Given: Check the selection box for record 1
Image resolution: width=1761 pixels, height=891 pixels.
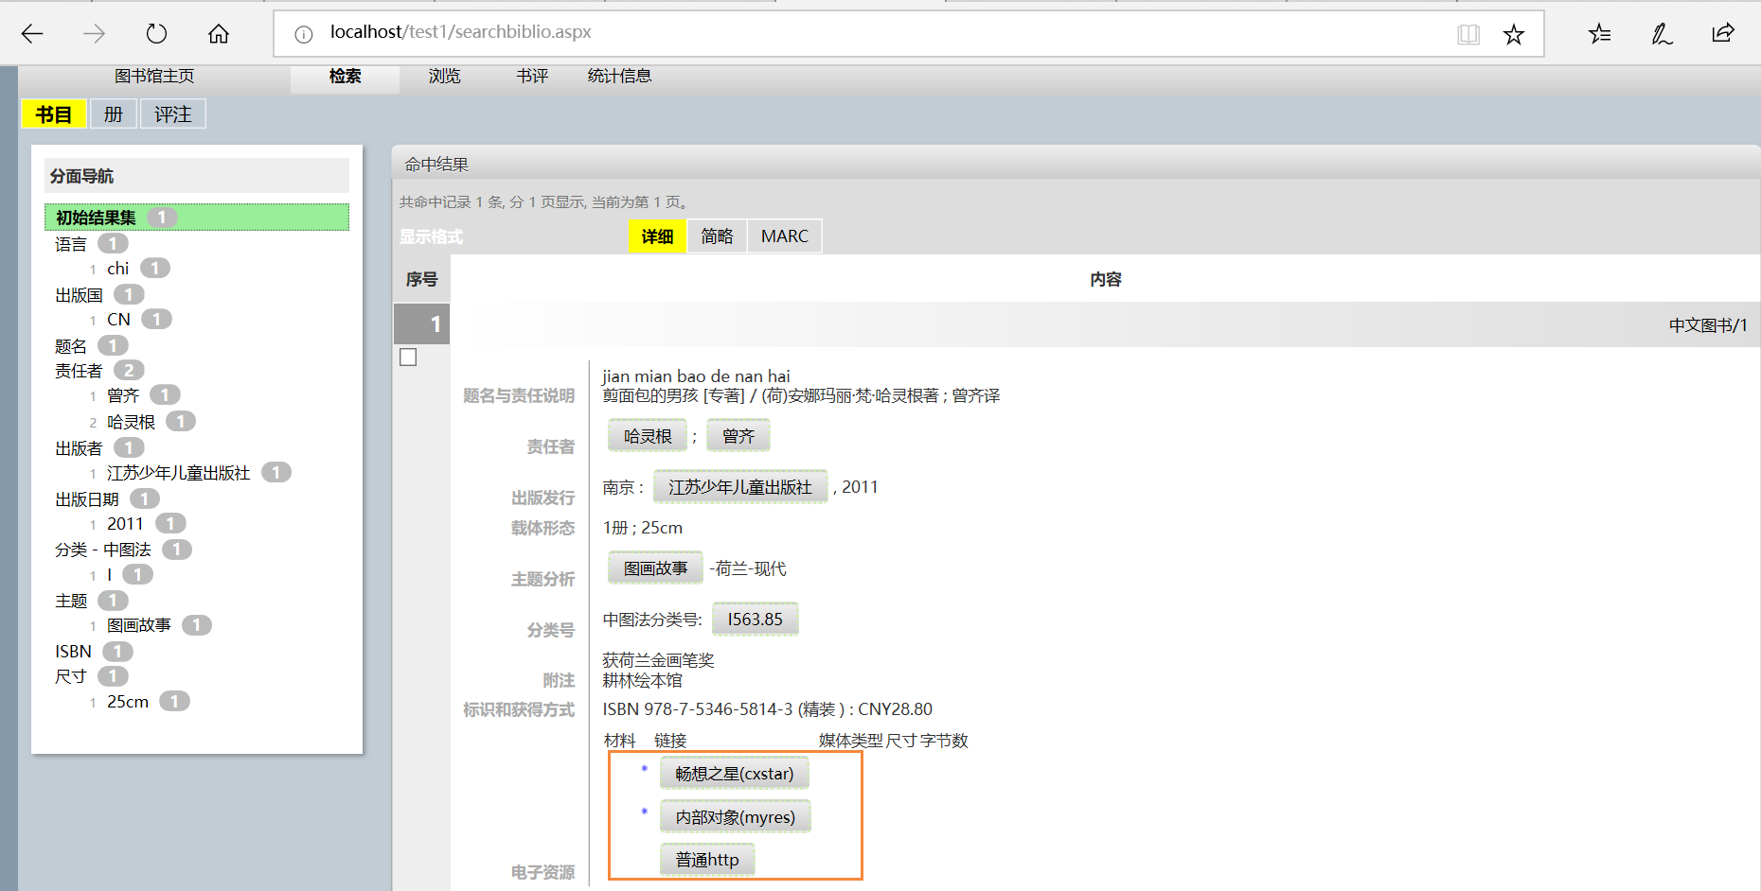Looking at the screenshot, I should point(407,357).
